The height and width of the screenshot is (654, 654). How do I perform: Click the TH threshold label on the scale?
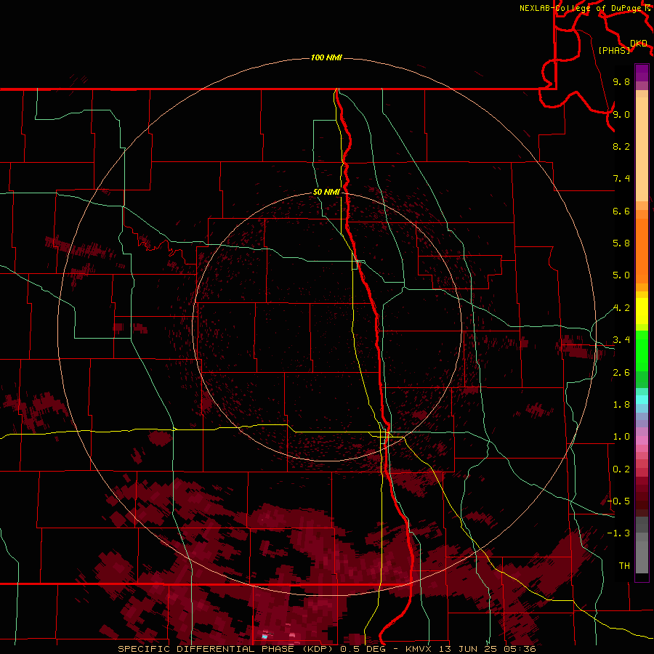pyautogui.click(x=624, y=566)
